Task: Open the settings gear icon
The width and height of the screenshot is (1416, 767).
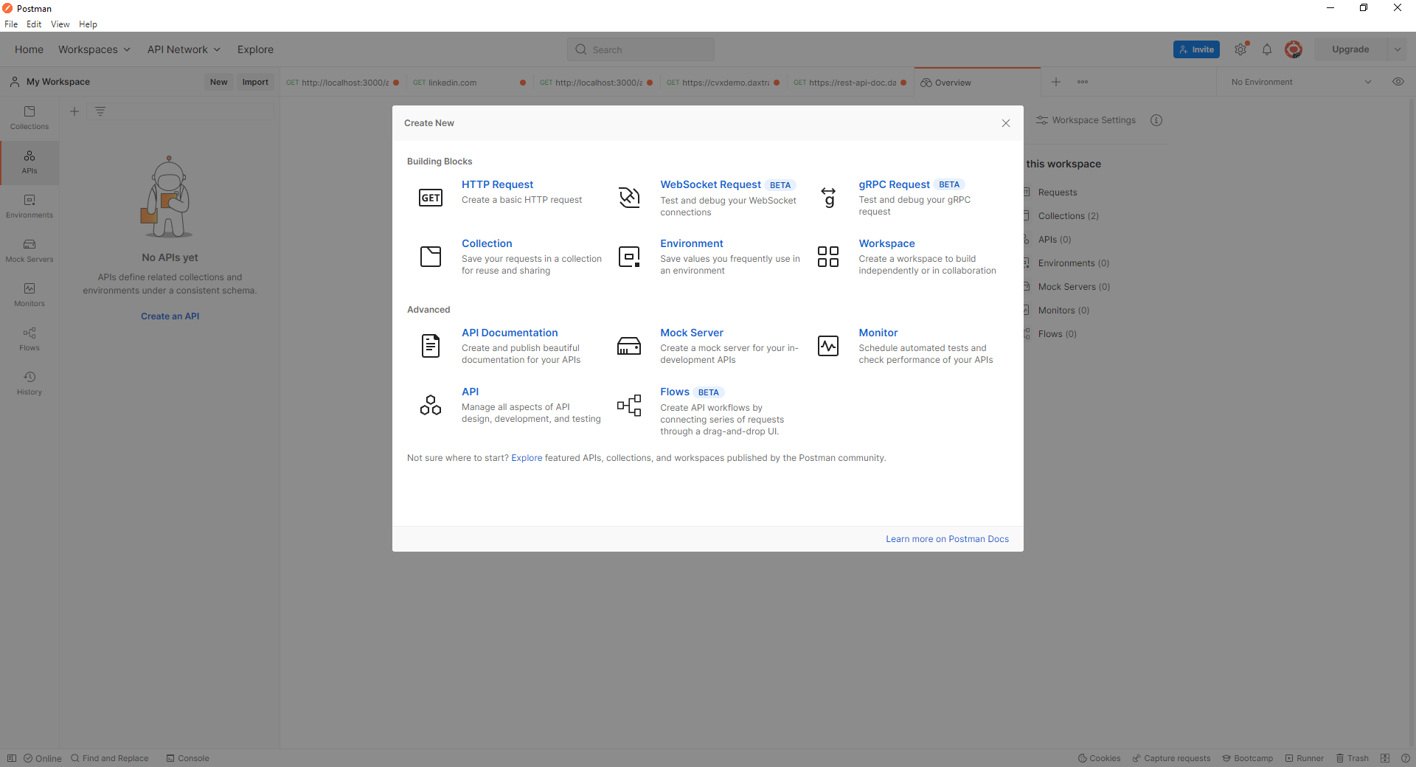Action: [1240, 49]
